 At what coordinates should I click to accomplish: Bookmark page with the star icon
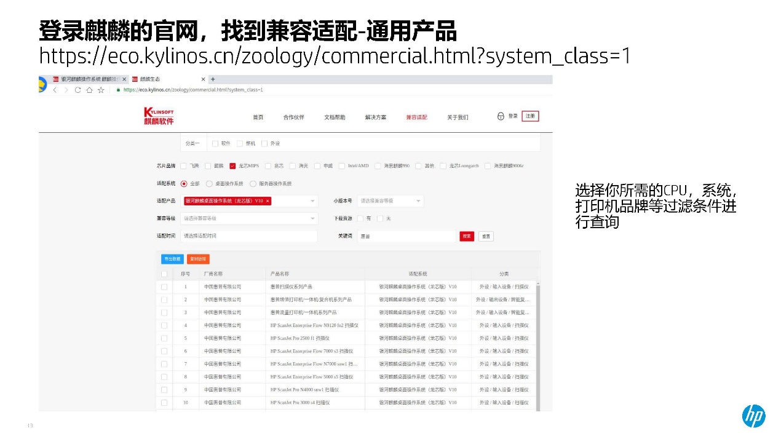[101, 90]
